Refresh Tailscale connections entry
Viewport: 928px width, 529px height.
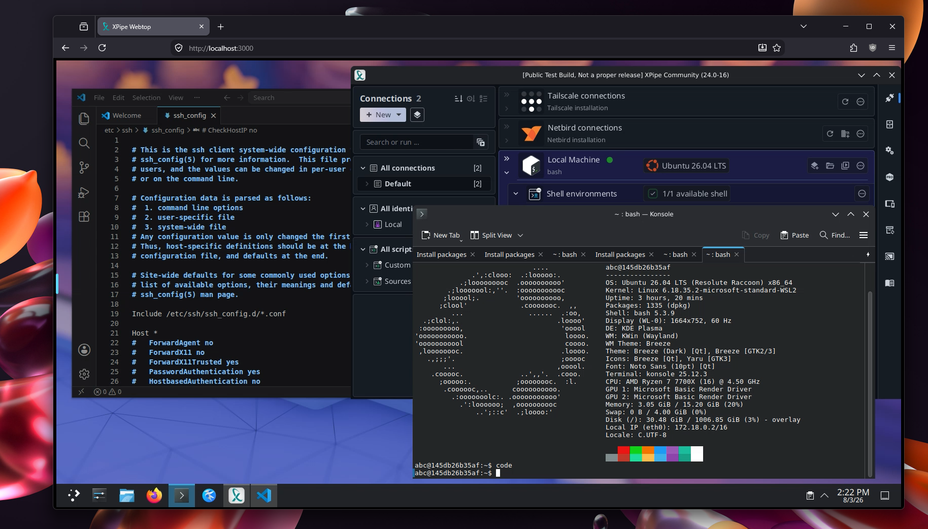pos(845,102)
